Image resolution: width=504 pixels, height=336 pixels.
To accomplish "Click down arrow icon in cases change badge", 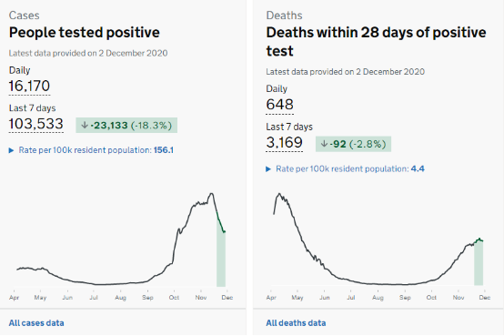I will point(85,125).
